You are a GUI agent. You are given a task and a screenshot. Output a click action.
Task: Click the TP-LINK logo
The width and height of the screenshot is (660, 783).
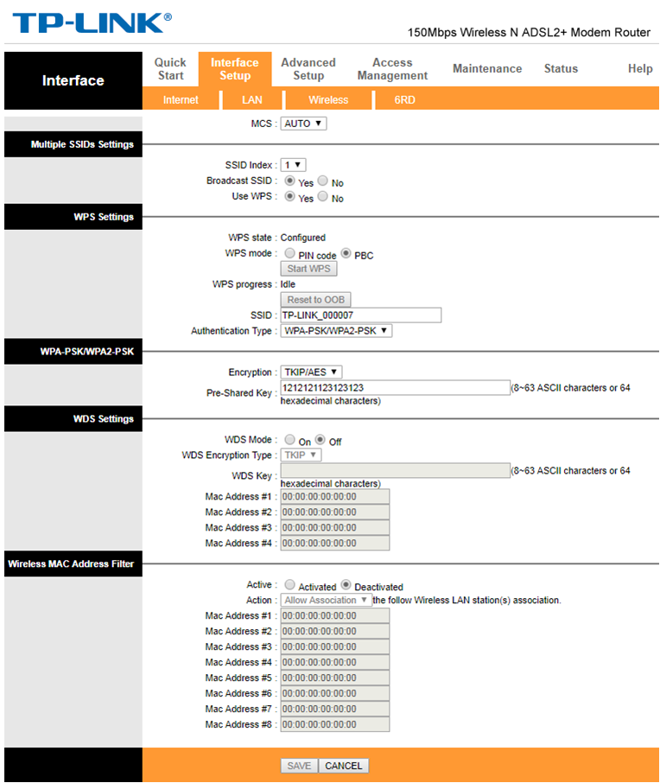pos(92,22)
